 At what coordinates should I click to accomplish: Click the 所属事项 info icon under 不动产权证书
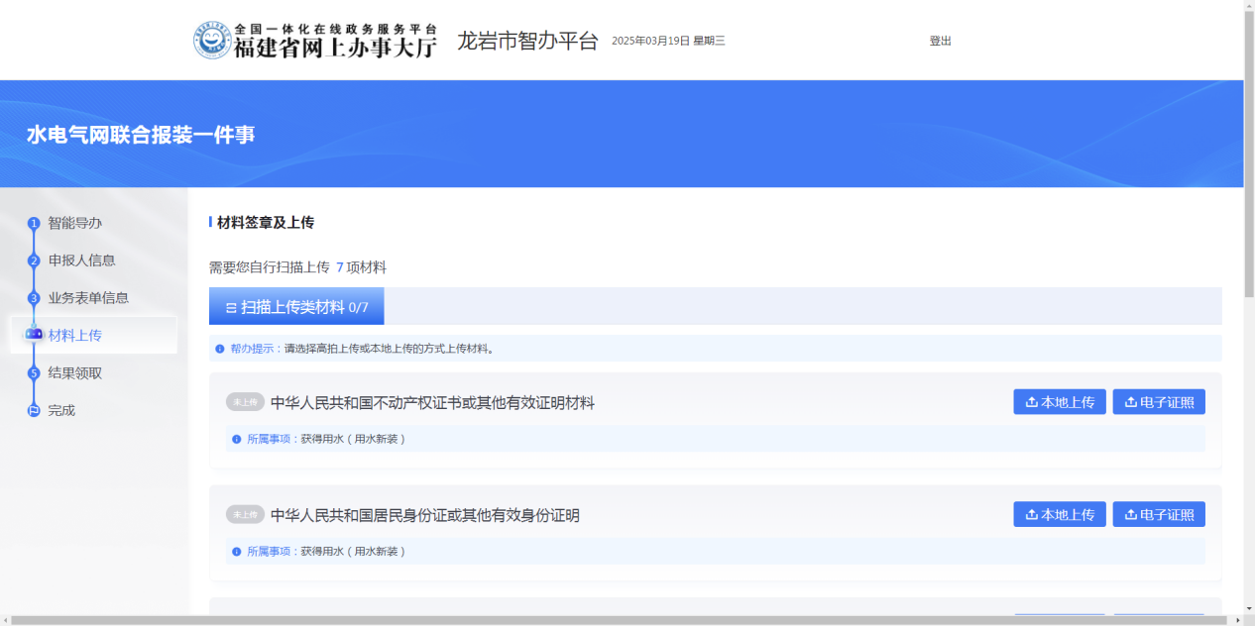pos(236,439)
